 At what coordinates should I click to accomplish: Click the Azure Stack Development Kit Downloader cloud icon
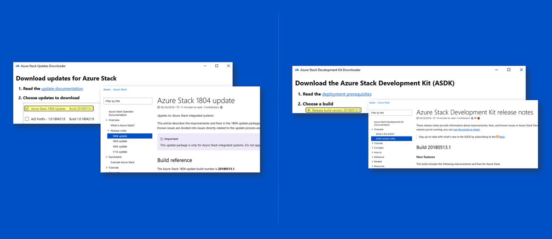(297, 70)
